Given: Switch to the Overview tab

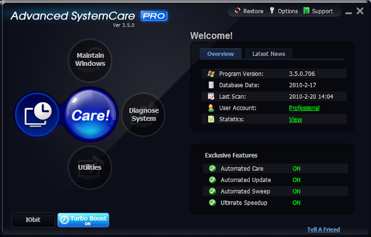Looking at the screenshot, I should (220, 54).
